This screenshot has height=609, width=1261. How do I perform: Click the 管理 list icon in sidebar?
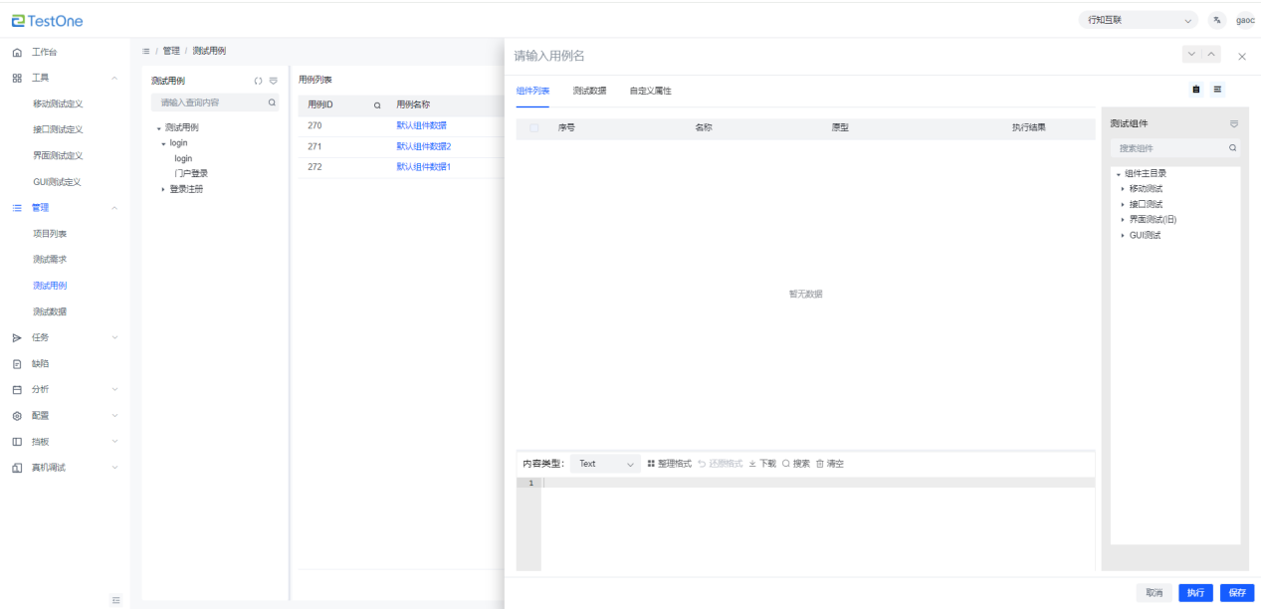coord(17,208)
